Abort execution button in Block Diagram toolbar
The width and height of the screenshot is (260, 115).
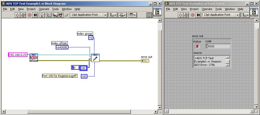[30, 15]
